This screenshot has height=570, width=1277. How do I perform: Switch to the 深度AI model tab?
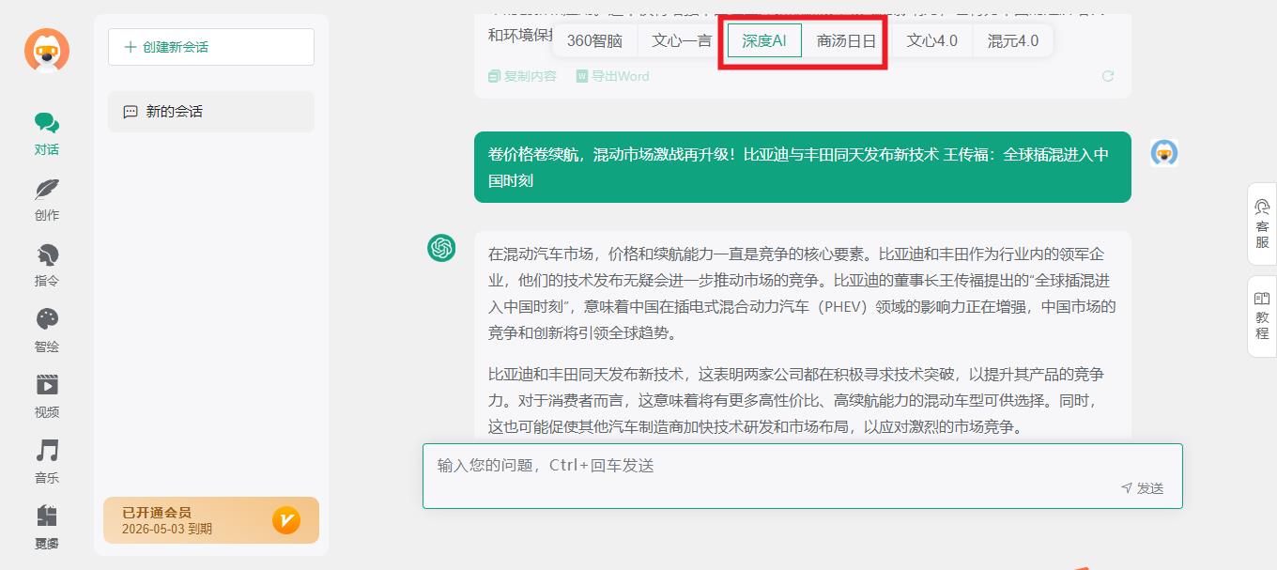[764, 40]
